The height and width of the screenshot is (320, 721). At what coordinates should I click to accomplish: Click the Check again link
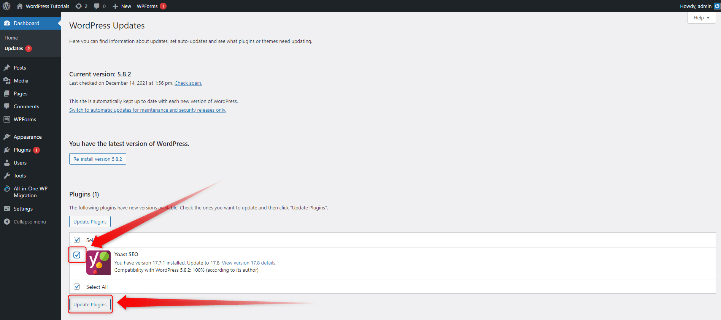tap(188, 83)
